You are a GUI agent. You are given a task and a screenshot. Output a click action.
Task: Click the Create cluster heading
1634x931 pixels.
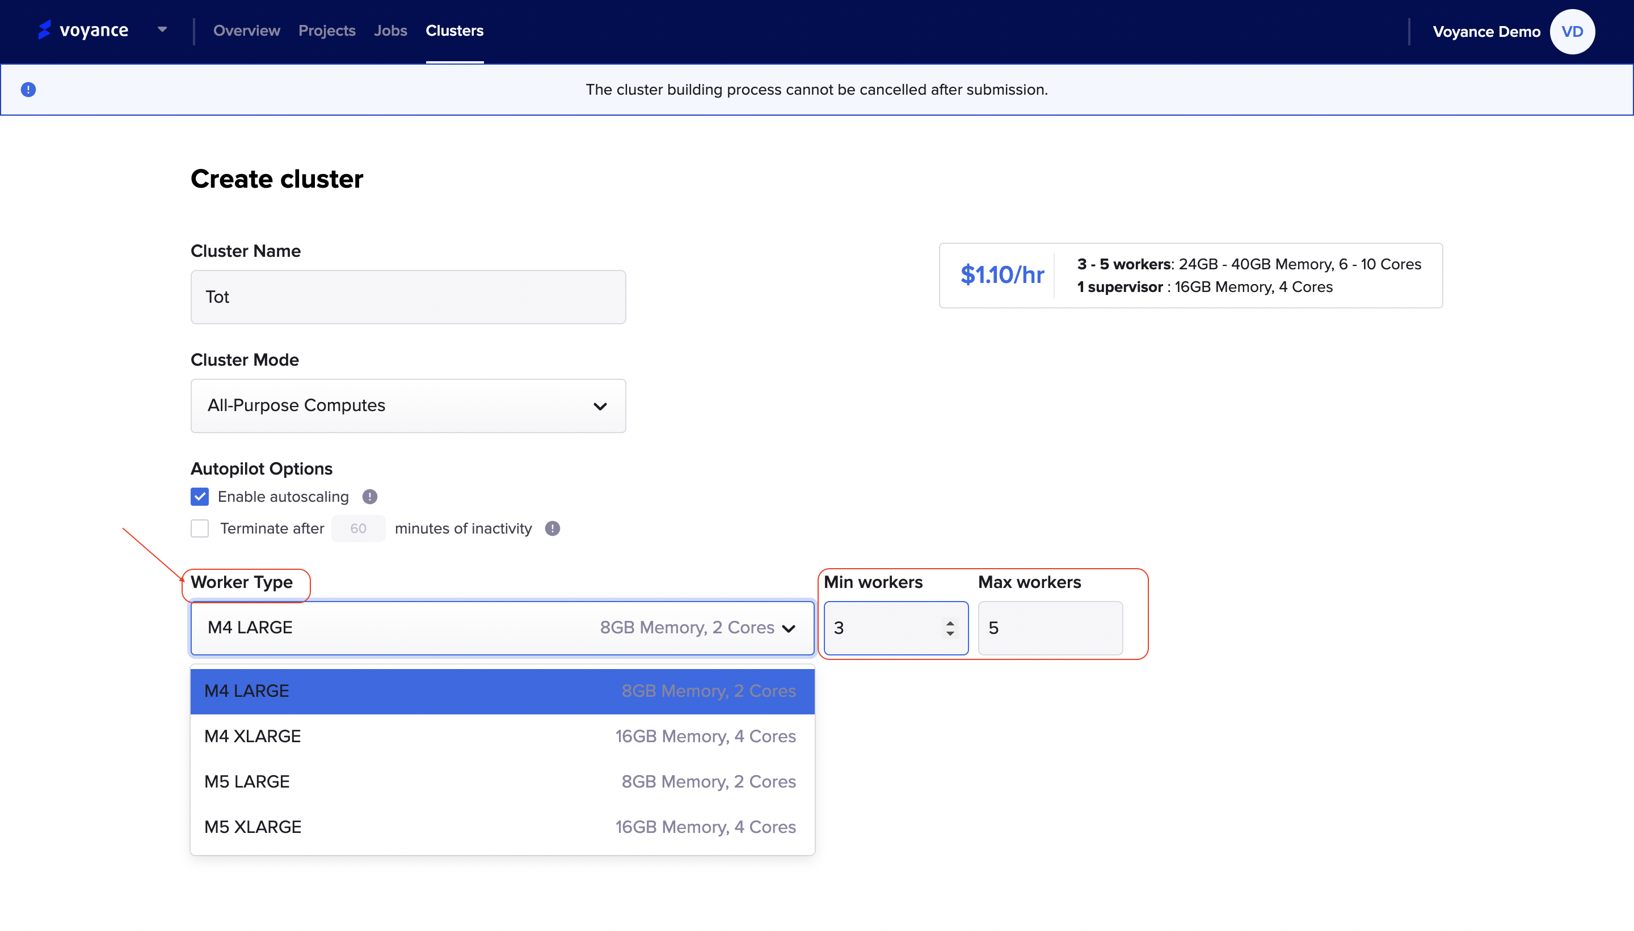point(276,179)
